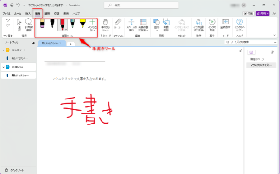This screenshot has width=280, height=174.
Task: Activate the hand pan tool (手のひらツール)
Action: (x=105, y=25)
